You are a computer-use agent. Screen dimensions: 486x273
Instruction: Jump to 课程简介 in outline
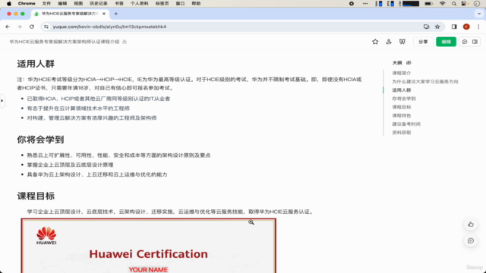[x=402, y=73]
